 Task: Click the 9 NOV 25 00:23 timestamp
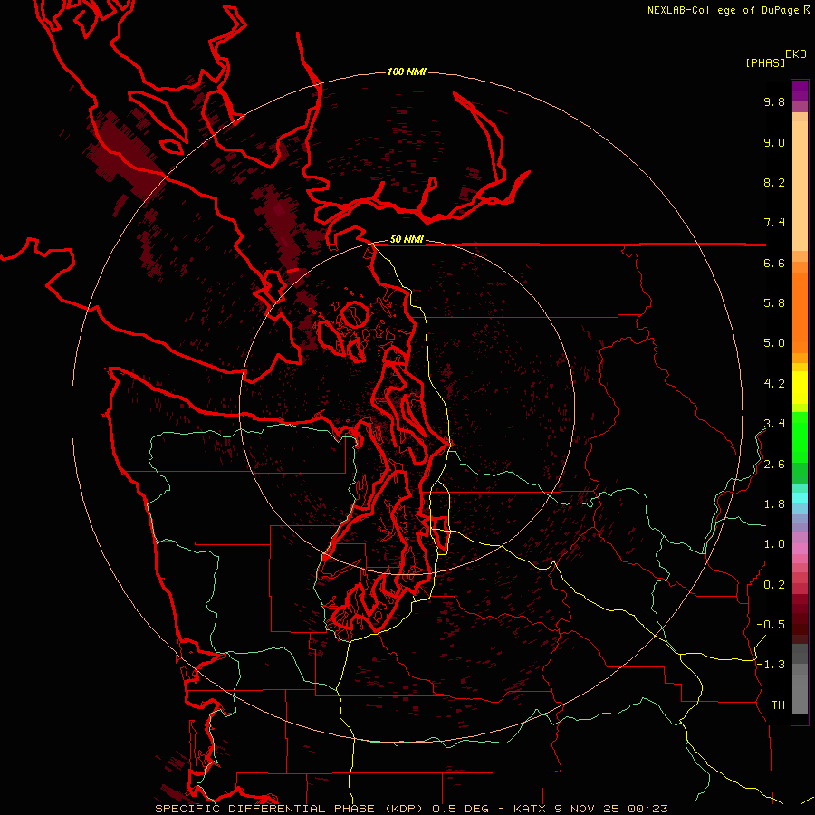[x=613, y=809]
